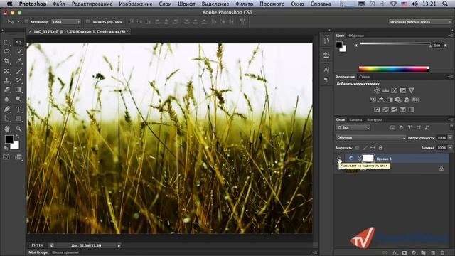
Task: Toggle Quick Mask mode
Action: coord(6,157)
